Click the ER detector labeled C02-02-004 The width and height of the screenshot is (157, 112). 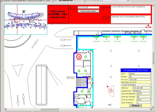(117, 37)
